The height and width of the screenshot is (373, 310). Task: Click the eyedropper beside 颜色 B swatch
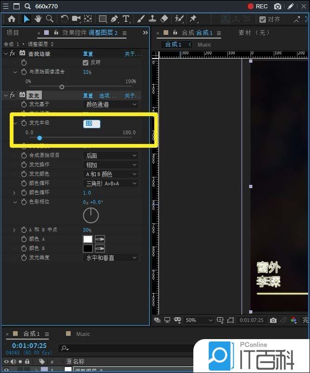click(x=100, y=249)
